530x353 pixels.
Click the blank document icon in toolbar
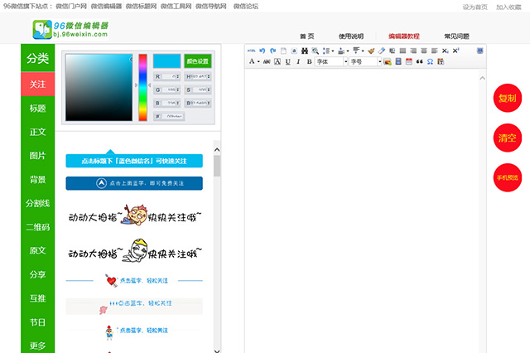click(283, 51)
